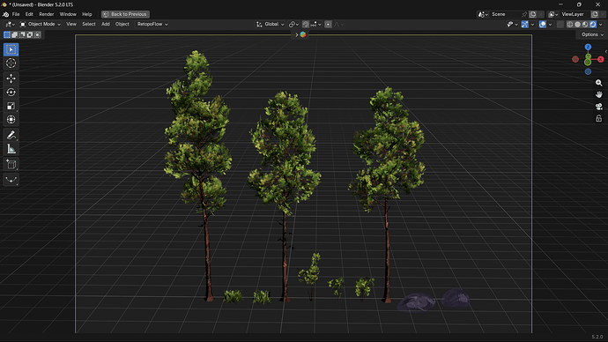Image resolution: width=608 pixels, height=342 pixels.
Task: Open the gizmo options dropdown arrow
Action: click(532, 24)
